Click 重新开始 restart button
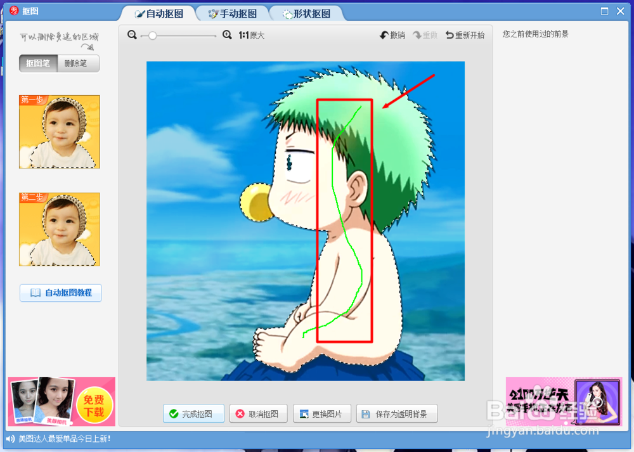Image resolution: width=634 pixels, height=452 pixels. pyautogui.click(x=465, y=35)
